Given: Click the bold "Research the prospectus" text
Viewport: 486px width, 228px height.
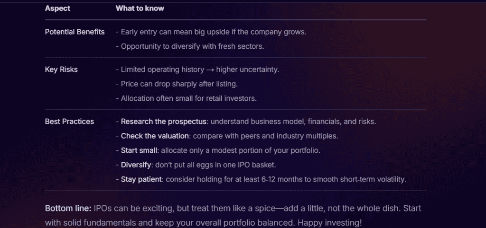Looking at the screenshot, I should (164, 122).
